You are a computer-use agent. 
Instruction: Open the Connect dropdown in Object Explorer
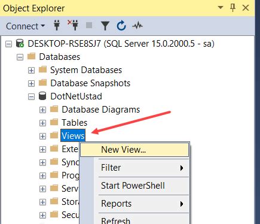pyautogui.click(x=25, y=26)
